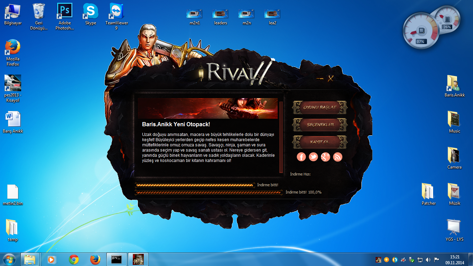This screenshot has width=473, height=266.
Task: Switch to the Rival launcher taskbar button
Action: pyautogui.click(x=138, y=259)
